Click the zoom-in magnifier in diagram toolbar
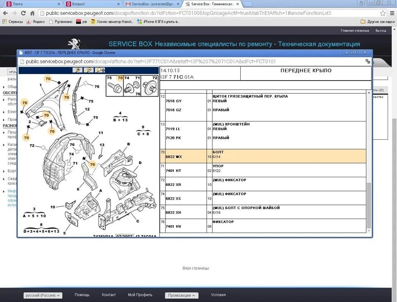Viewport: 397px width, 302px height. (78, 70)
